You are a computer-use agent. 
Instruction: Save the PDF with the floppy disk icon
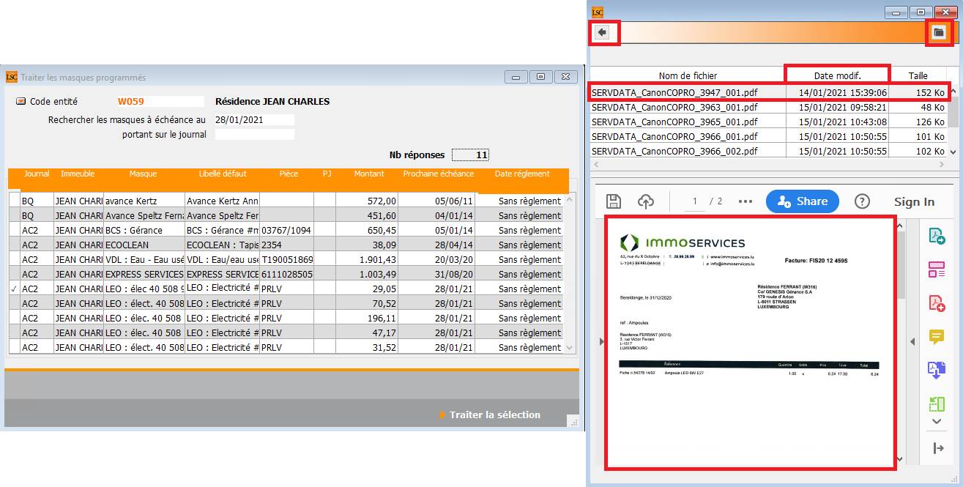[x=614, y=201]
